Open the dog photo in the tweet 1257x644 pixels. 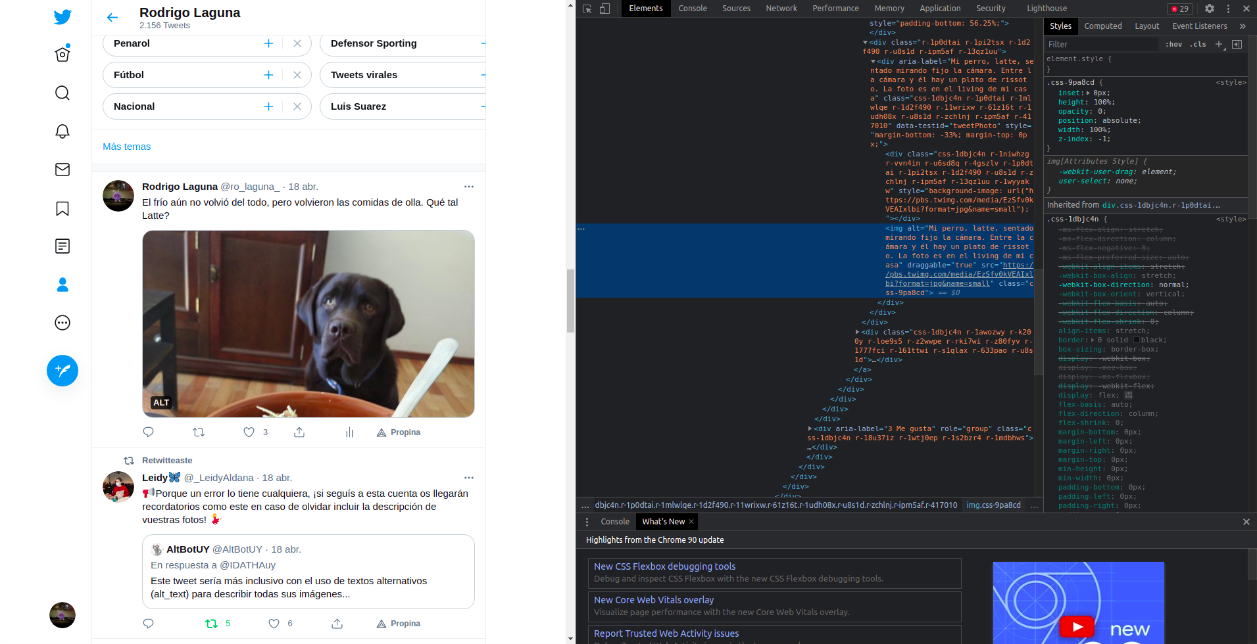308,324
